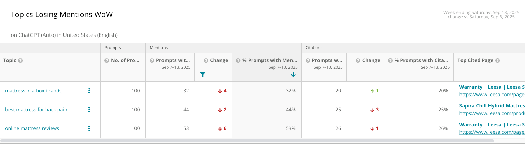Open the online mattress reviews topic link

pyautogui.click(x=32, y=128)
